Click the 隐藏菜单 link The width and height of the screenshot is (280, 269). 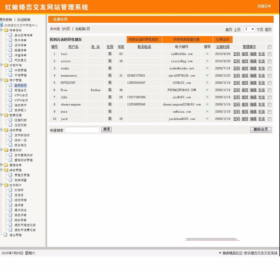[x=264, y=6]
